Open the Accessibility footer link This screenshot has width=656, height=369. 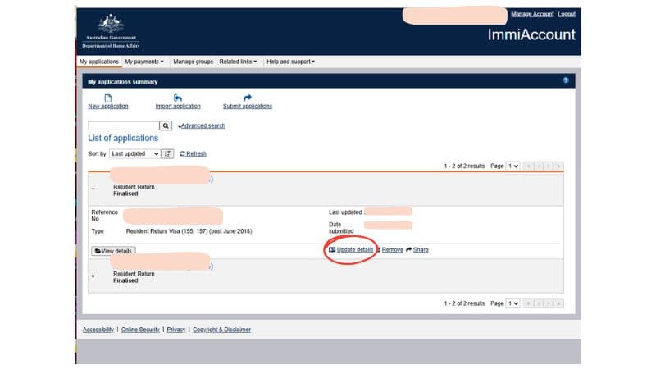(x=98, y=330)
